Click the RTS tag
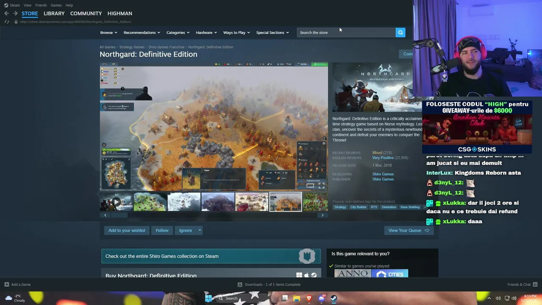 pos(374,207)
